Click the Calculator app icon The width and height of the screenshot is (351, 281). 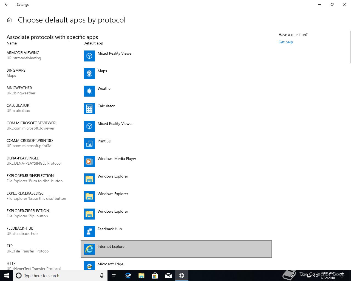click(89, 109)
